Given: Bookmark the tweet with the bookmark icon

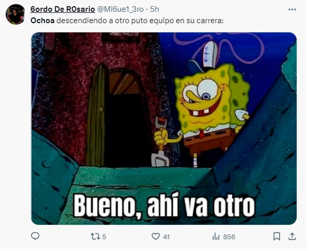Looking at the screenshot, I should (x=277, y=236).
